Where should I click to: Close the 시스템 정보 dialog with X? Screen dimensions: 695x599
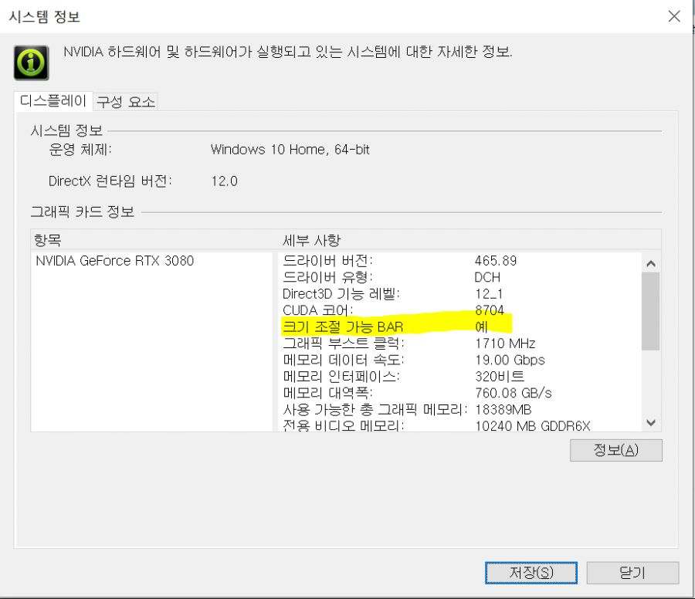674,16
